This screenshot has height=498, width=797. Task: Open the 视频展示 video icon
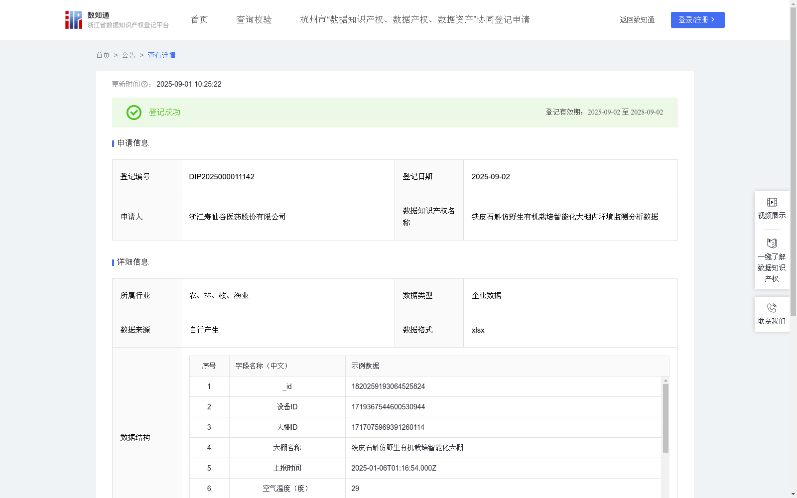[772, 202]
